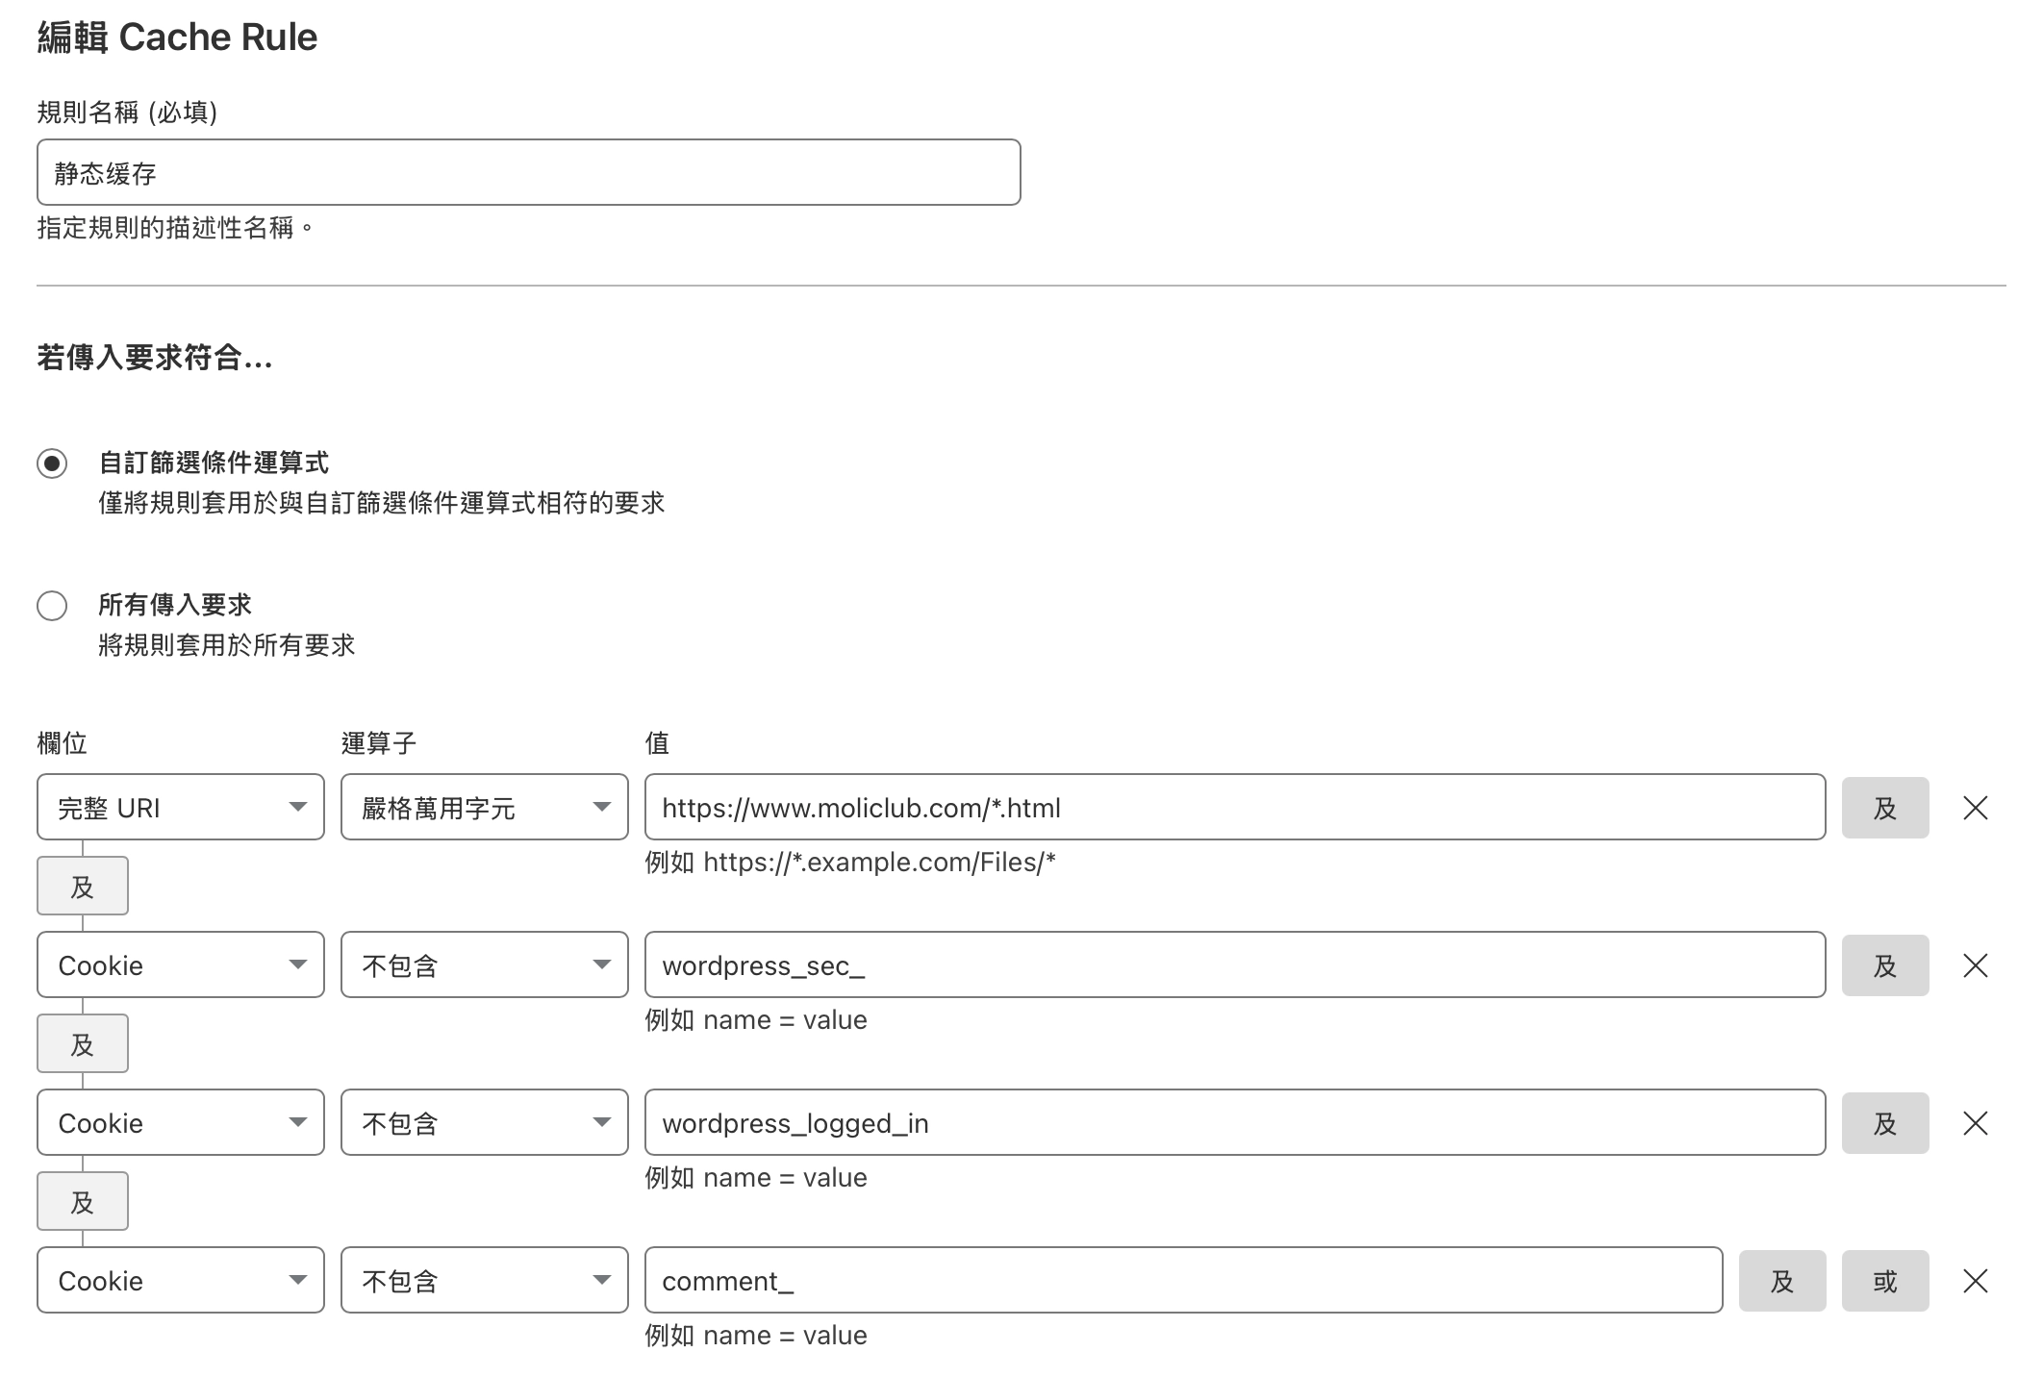The image size is (2018, 1377).
Task: Click the URI value field with moliclub.com
Action: point(1234,808)
